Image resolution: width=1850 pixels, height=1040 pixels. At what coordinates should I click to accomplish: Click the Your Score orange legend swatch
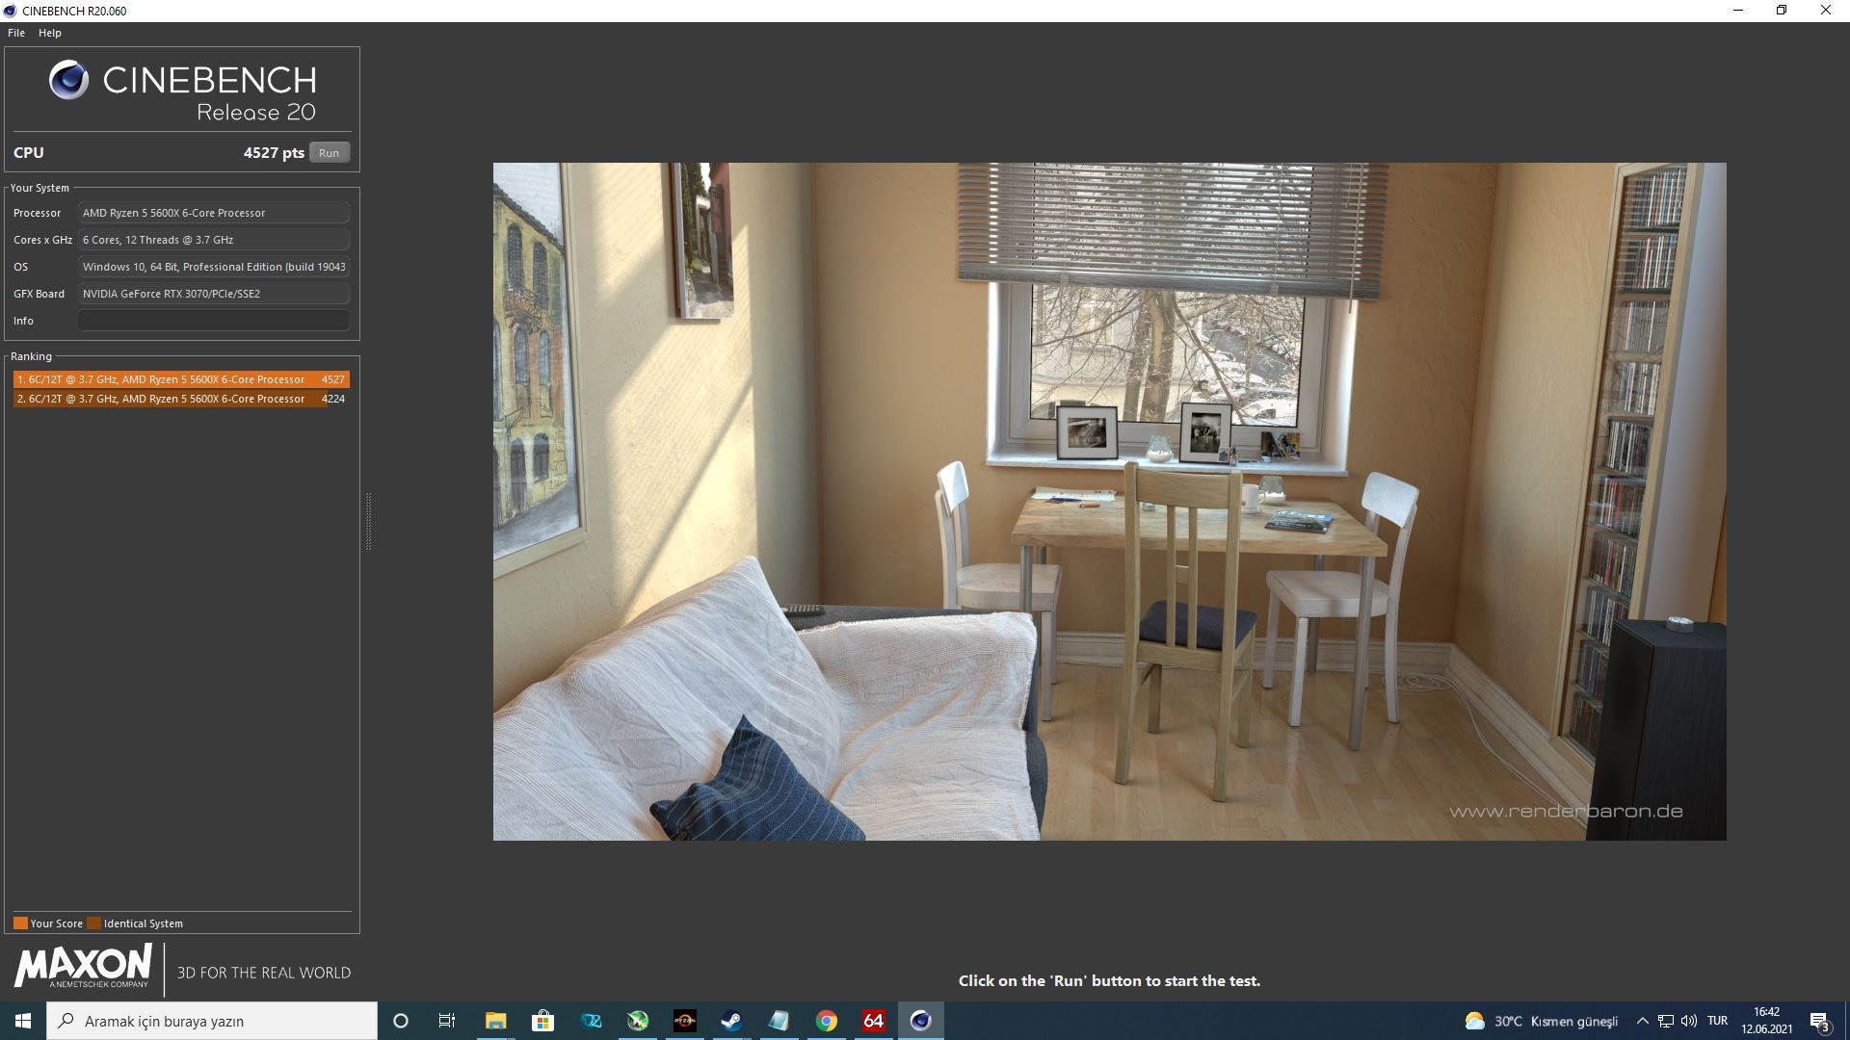click(x=20, y=923)
